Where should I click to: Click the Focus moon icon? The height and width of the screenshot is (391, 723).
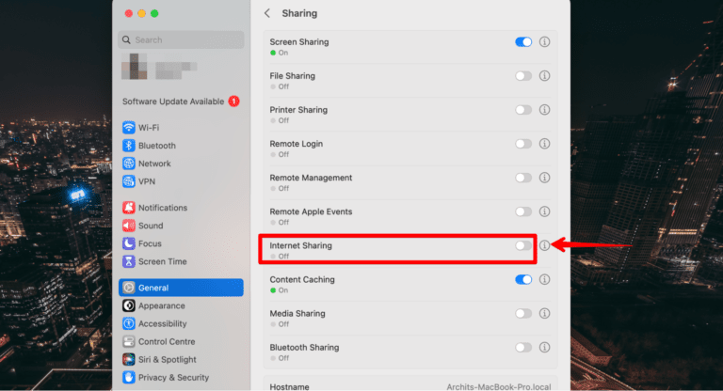coord(129,243)
